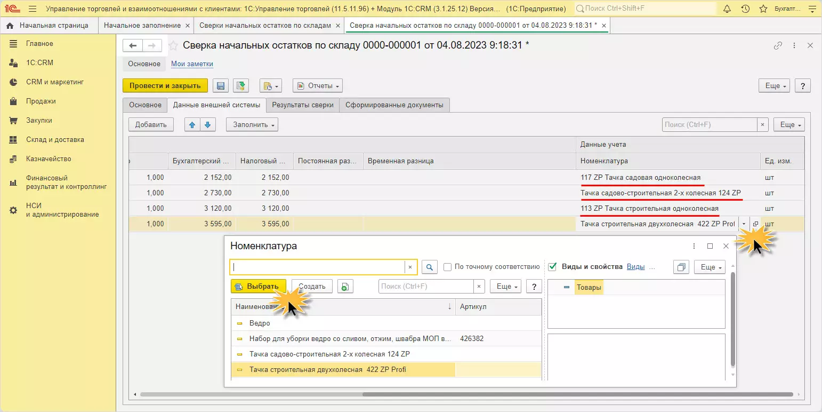Copy link to document icon

tap(778, 46)
